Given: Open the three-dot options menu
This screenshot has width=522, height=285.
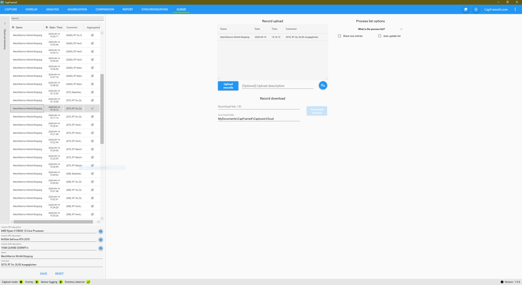Looking at the screenshot, I should pos(515,9).
